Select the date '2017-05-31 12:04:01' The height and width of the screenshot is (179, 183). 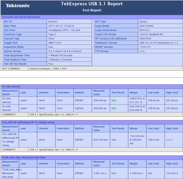(61, 26)
